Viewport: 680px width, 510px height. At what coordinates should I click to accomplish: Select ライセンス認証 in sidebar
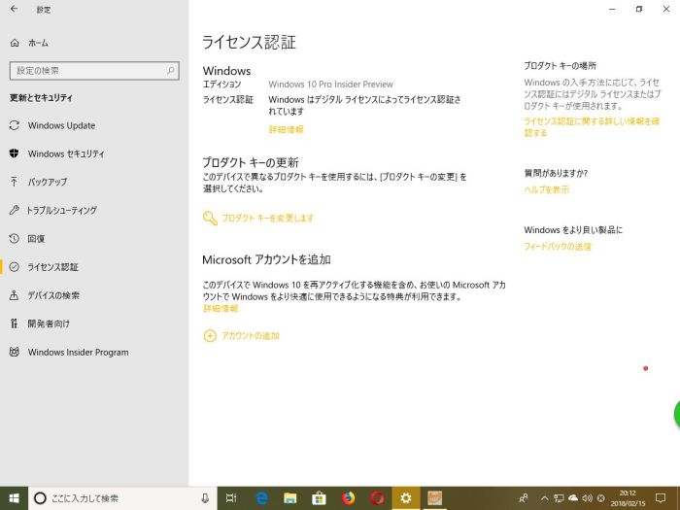pyautogui.click(x=52, y=267)
